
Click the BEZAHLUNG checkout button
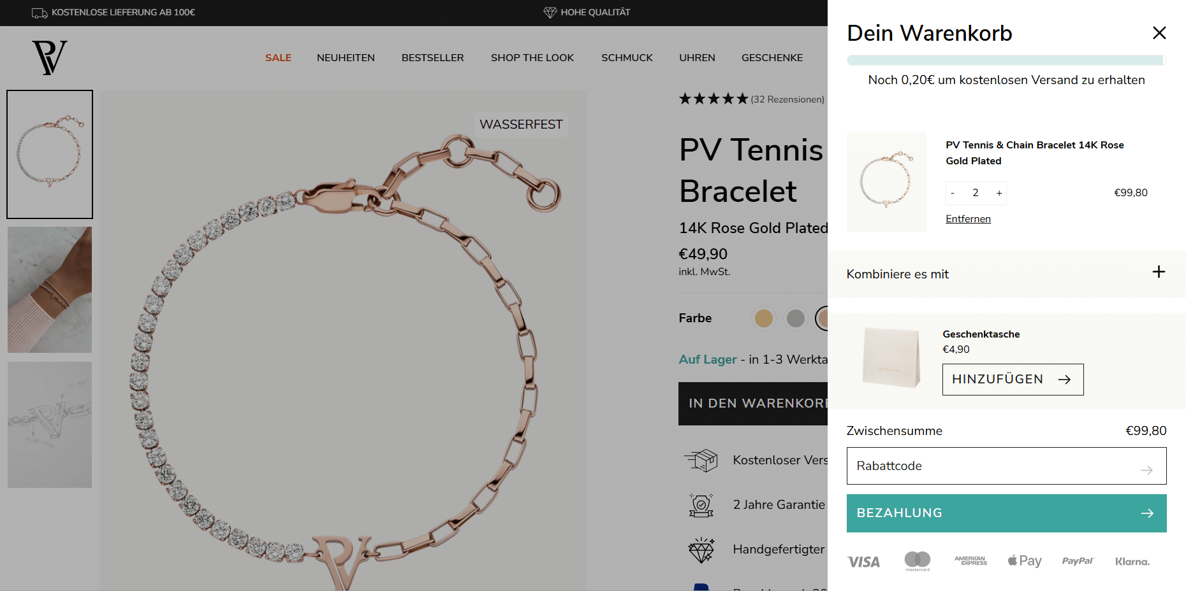coord(1006,513)
